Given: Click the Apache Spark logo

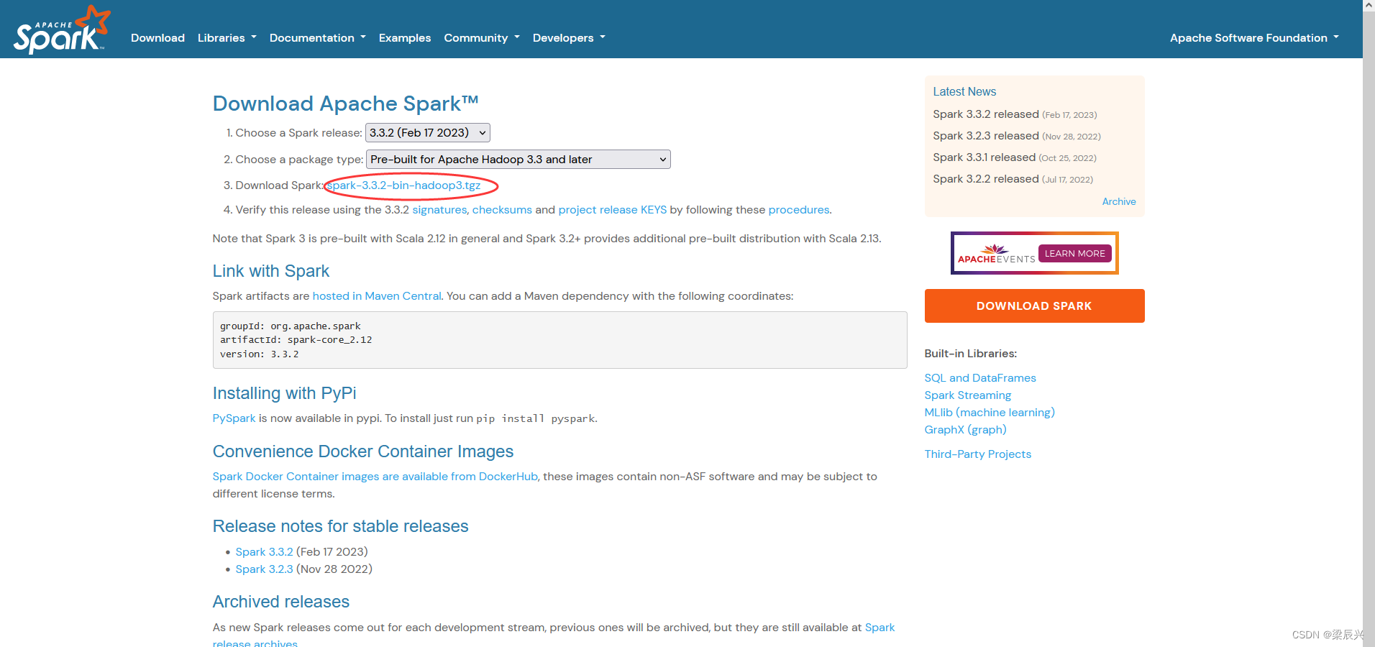Looking at the screenshot, I should pos(61,29).
